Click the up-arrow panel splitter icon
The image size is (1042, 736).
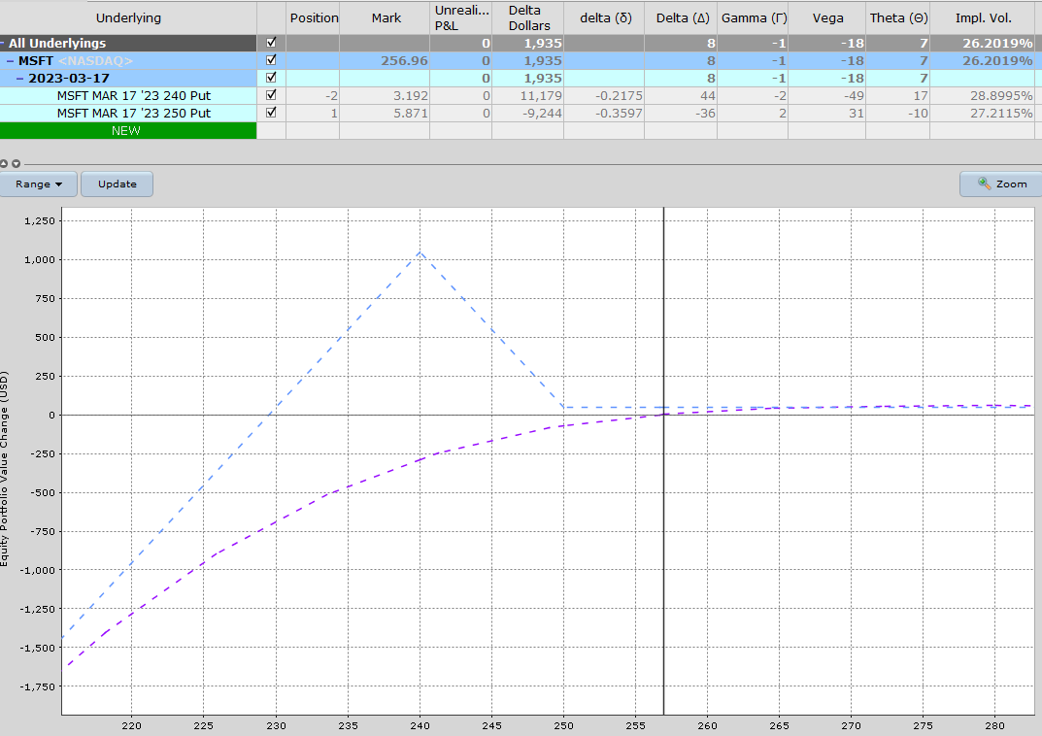click(4, 163)
